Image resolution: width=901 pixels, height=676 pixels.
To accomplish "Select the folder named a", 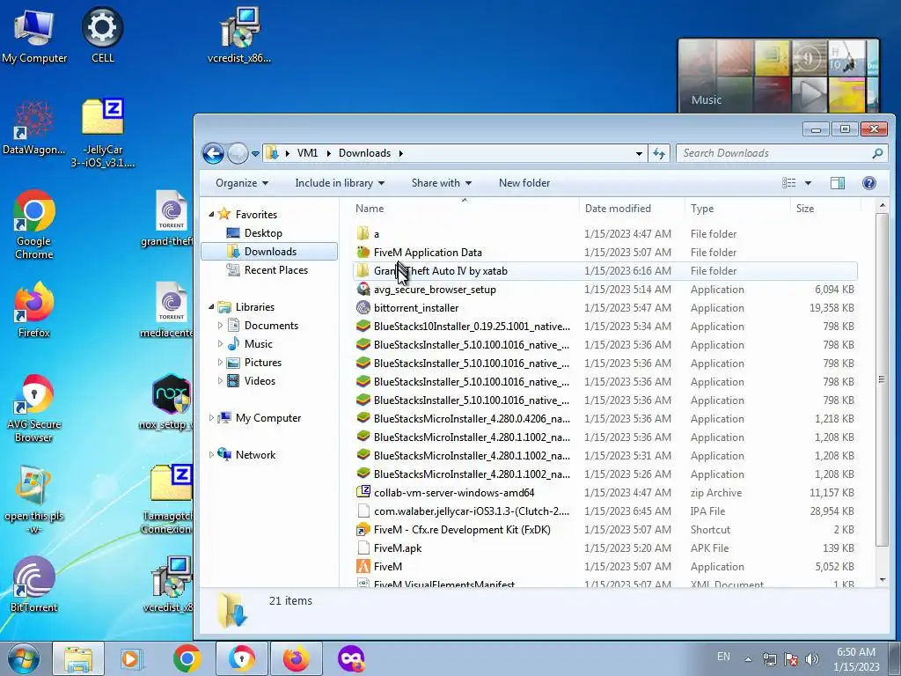I will pos(377,234).
